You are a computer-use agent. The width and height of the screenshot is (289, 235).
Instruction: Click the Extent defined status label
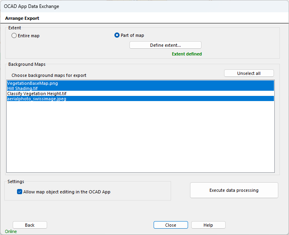[187, 54]
